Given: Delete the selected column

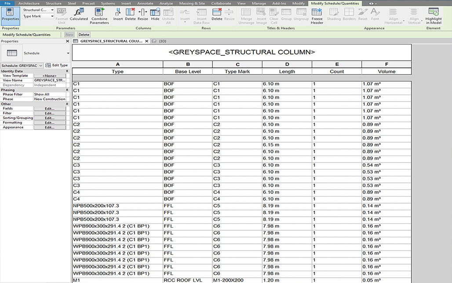Looking at the screenshot, I should click(130, 15).
